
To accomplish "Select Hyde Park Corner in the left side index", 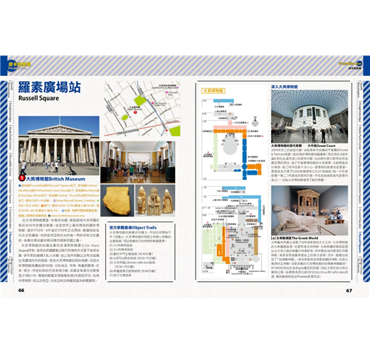I will (x=10, y=138).
